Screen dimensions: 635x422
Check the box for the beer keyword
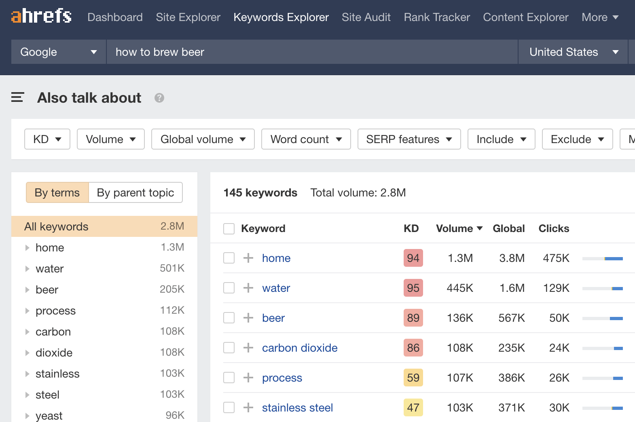(x=229, y=318)
